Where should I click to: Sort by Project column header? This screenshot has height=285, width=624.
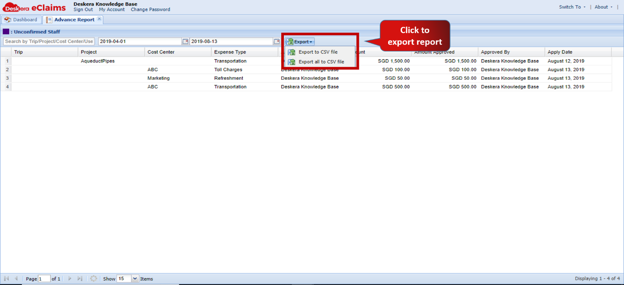click(x=111, y=52)
